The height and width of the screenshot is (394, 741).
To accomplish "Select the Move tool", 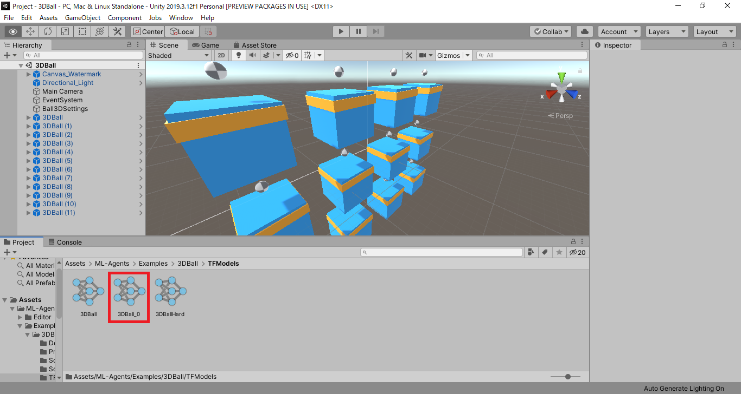I will pyautogui.click(x=30, y=31).
